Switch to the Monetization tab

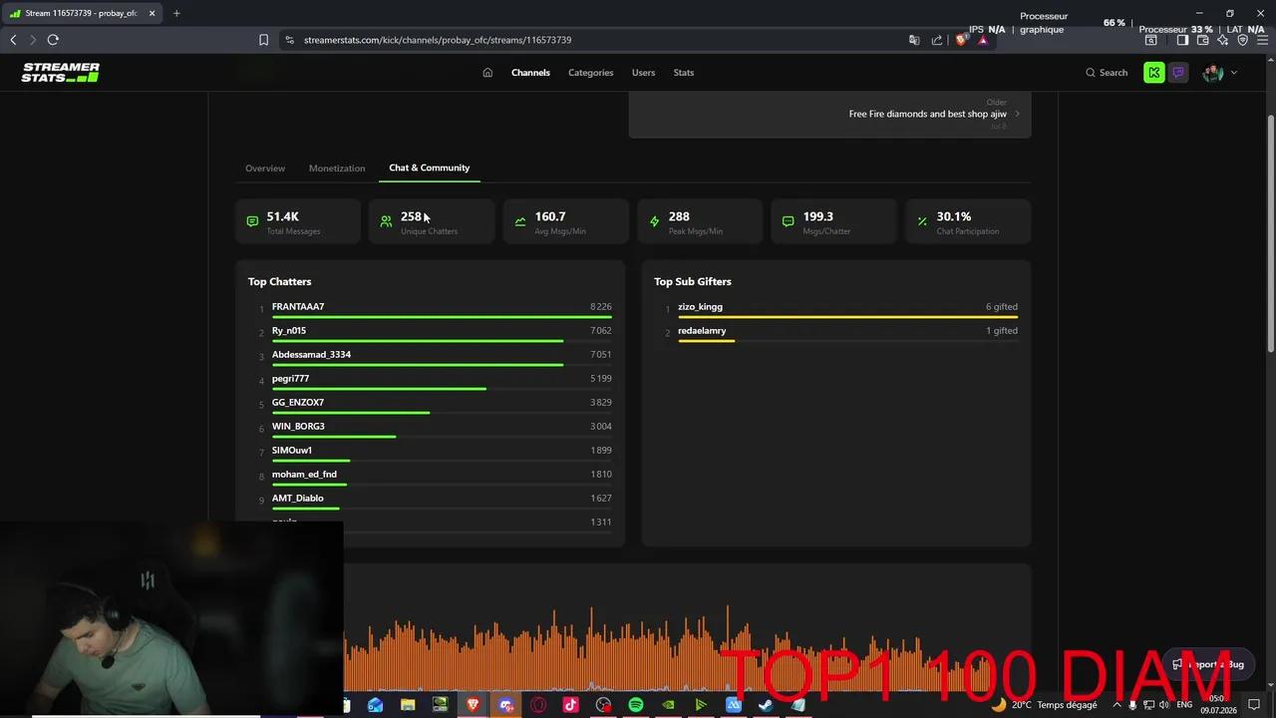(x=337, y=168)
